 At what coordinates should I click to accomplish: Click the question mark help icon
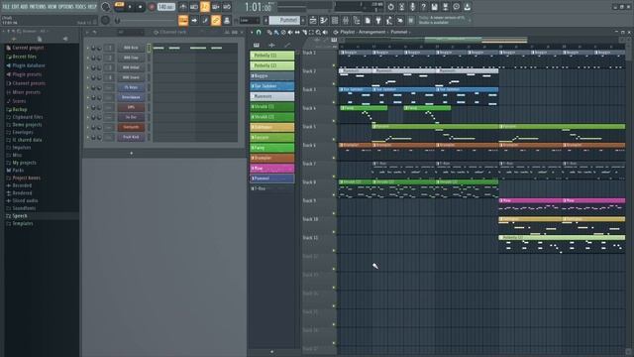pos(423,7)
